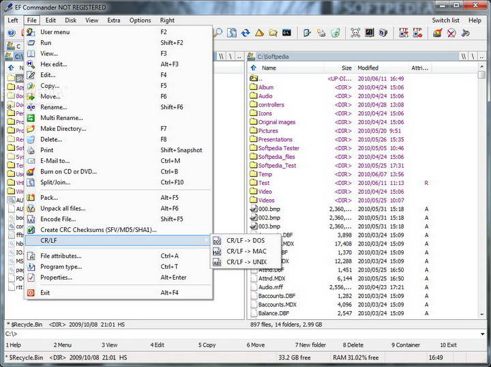Open the Extra menu
Image resolution: width=491 pixels, height=367 pixels.
pyautogui.click(x=113, y=20)
